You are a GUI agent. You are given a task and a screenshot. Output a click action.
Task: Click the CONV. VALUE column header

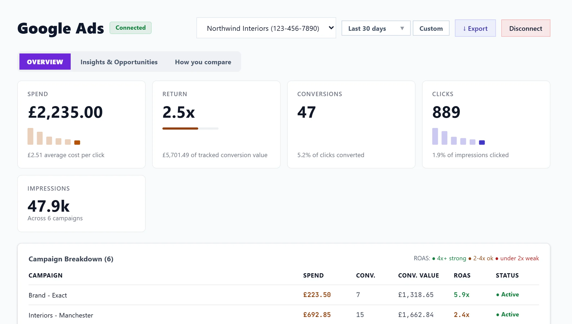pos(418,276)
